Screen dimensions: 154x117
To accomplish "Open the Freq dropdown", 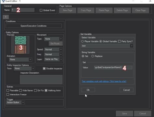I will pos(53,54).
